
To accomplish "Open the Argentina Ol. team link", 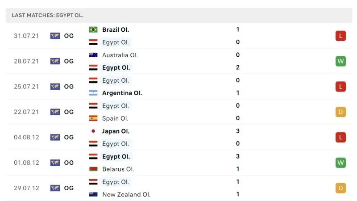I will [122, 93].
